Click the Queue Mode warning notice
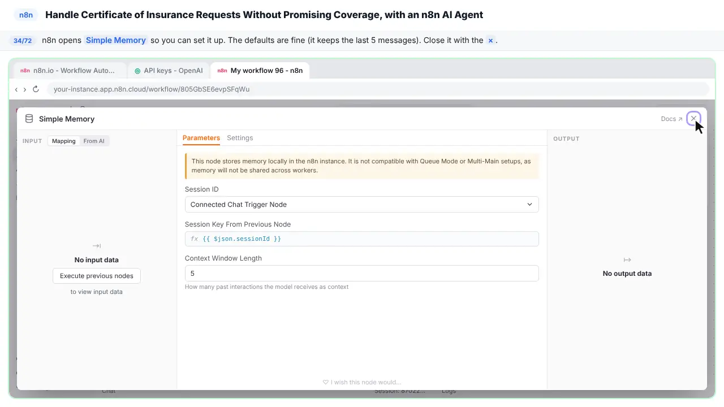 361,166
